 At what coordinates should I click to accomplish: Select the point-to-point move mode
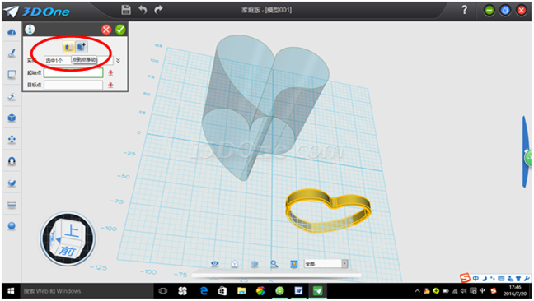point(82,47)
